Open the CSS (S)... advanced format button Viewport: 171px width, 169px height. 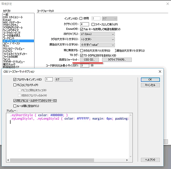click(x=89, y=60)
